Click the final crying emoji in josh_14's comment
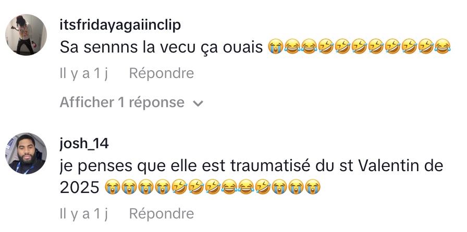 (x=312, y=187)
